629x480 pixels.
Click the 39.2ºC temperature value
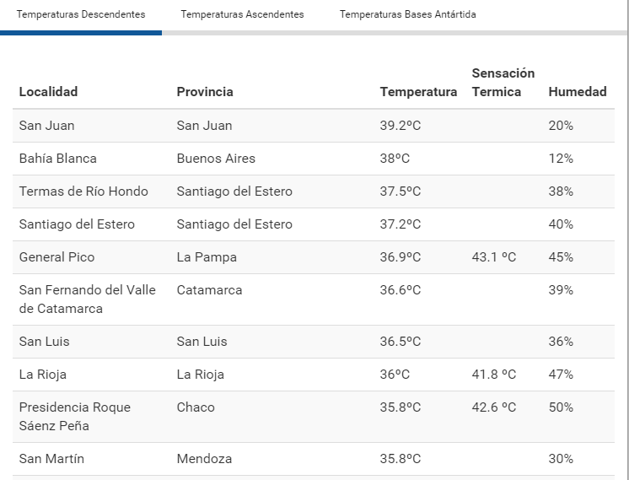coord(400,126)
